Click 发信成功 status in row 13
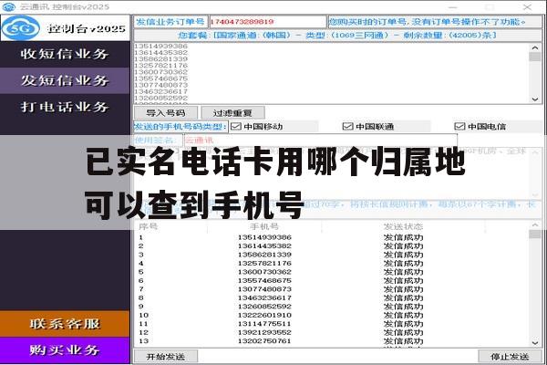 point(403,341)
